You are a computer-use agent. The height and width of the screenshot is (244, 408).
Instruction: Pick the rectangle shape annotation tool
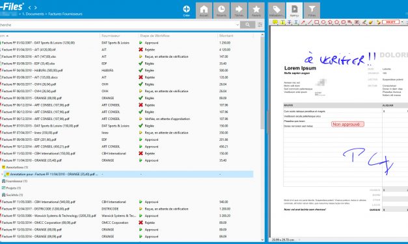click(316, 22)
